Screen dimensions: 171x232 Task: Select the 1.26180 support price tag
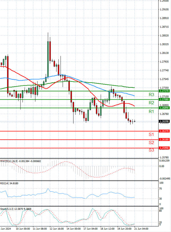[x=164, y=139]
